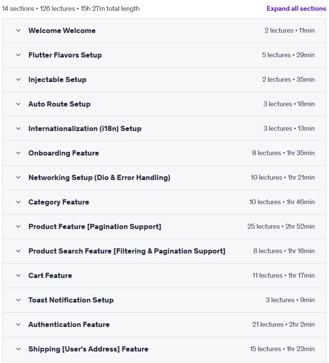Click the Product Feature [Pagination Support] heading
The height and width of the screenshot is (363, 329).
click(95, 227)
